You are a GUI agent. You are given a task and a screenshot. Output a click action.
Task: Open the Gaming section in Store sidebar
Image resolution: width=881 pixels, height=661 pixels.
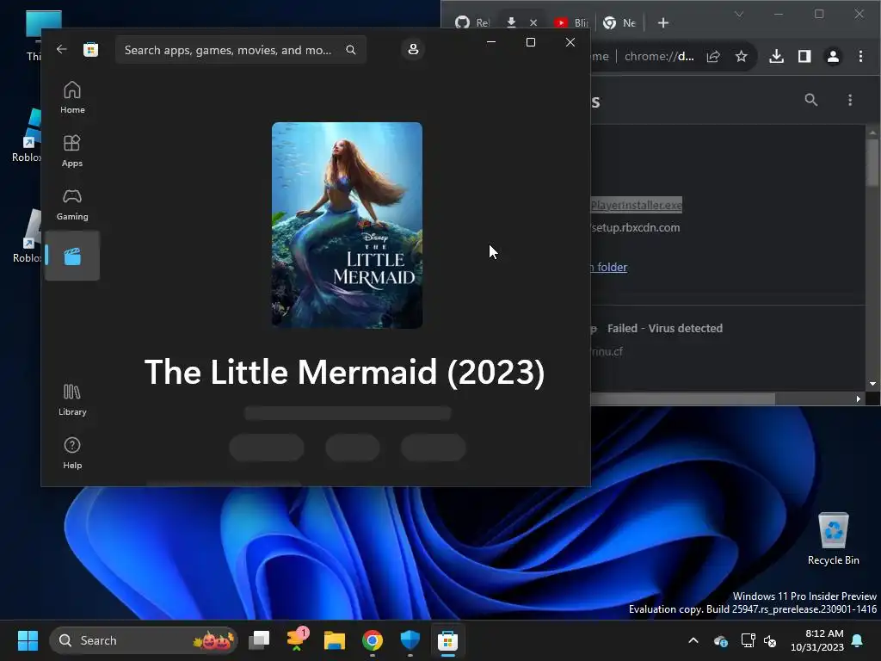point(72,204)
